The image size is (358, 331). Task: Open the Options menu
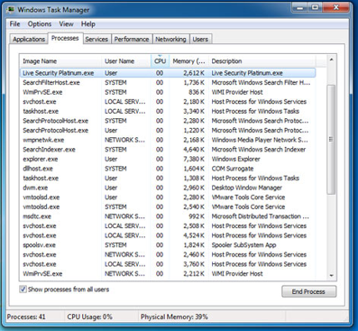(40, 24)
